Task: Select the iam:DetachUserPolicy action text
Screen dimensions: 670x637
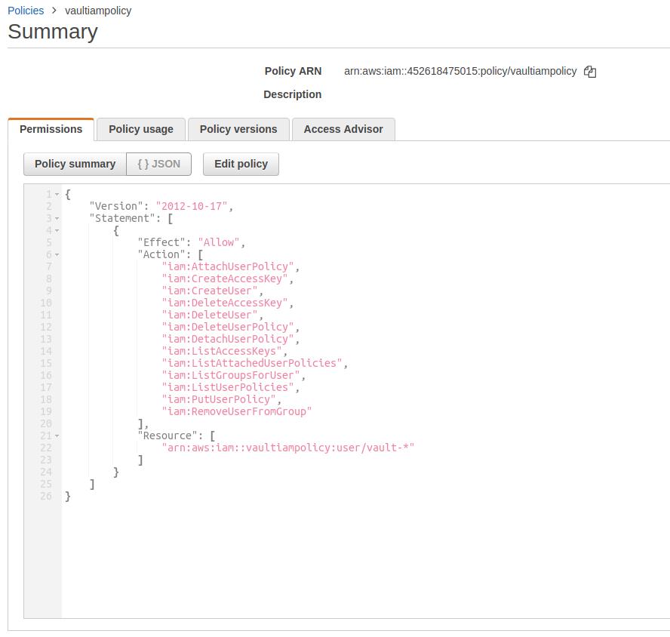Action: (x=228, y=339)
